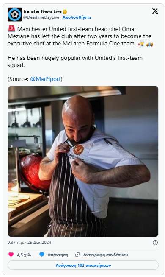
Task: Follow account via Ακολουθήστε link
Action: tap(77, 17)
